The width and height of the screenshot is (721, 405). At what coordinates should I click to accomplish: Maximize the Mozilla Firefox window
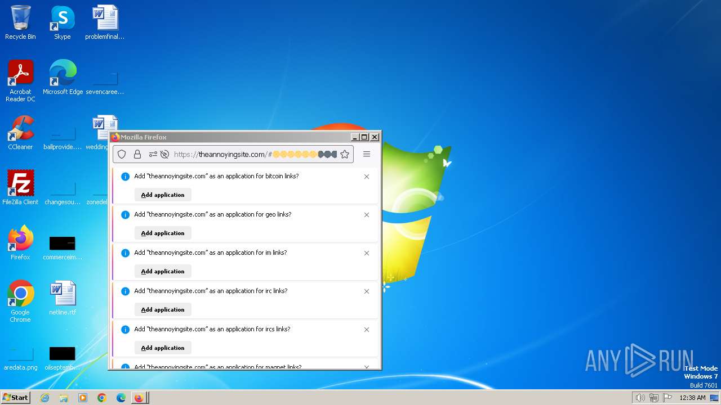(364, 137)
